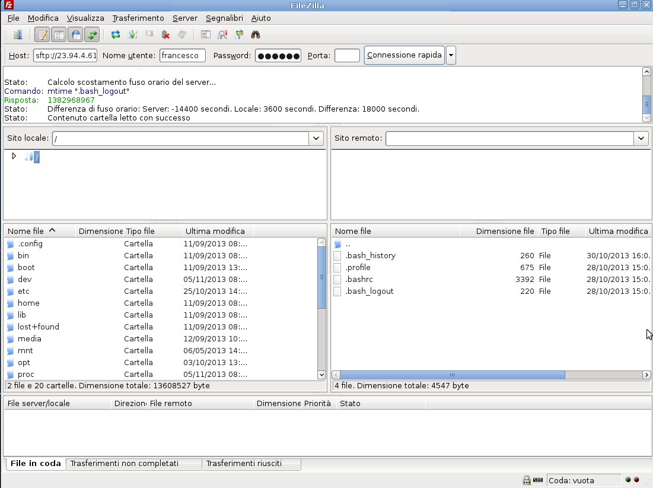Click the colored list toolbar icon

point(205,34)
